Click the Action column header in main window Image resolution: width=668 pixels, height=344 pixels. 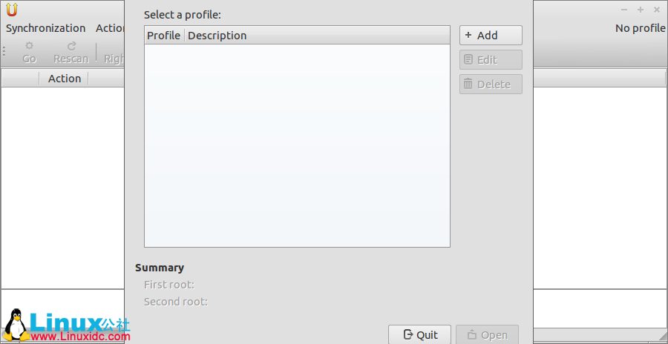(x=65, y=79)
